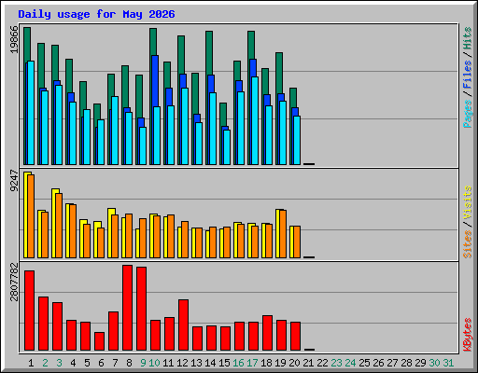Click day 15 on the x-axis
The image size is (478, 373).
point(224,363)
